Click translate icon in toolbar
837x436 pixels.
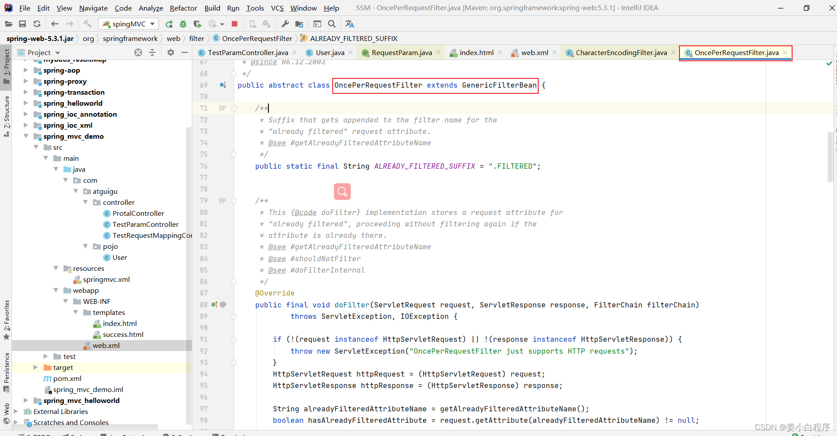point(350,24)
